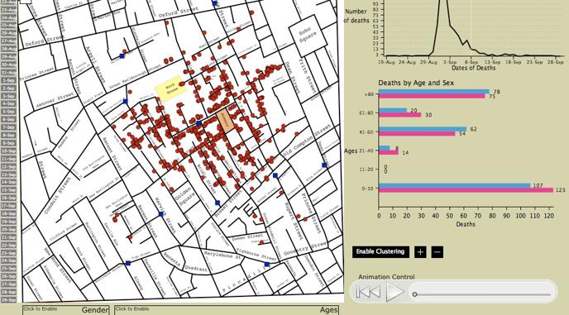The width and height of the screenshot is (569, 315).
Task: Rewind the animation to the start
Action: pos(368,292)
